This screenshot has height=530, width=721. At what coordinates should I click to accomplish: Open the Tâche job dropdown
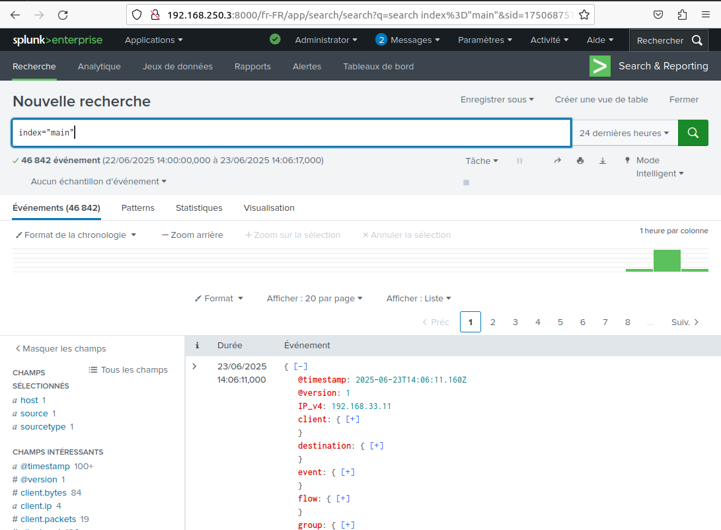(482, 161)
